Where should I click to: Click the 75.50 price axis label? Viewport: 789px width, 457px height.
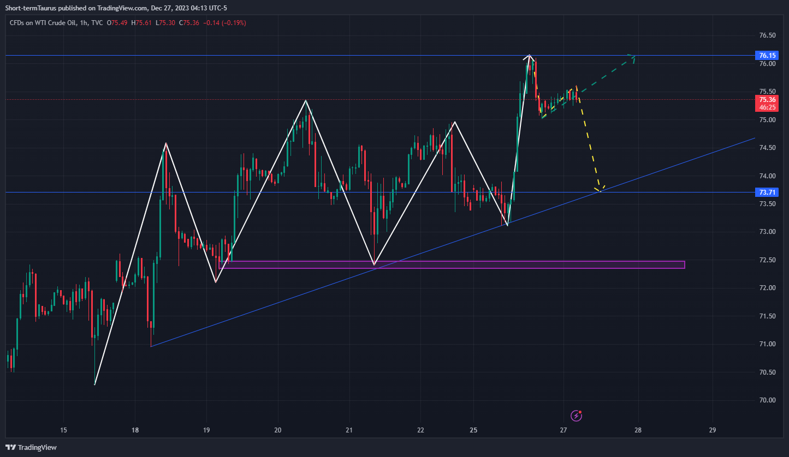pos(767,92)
